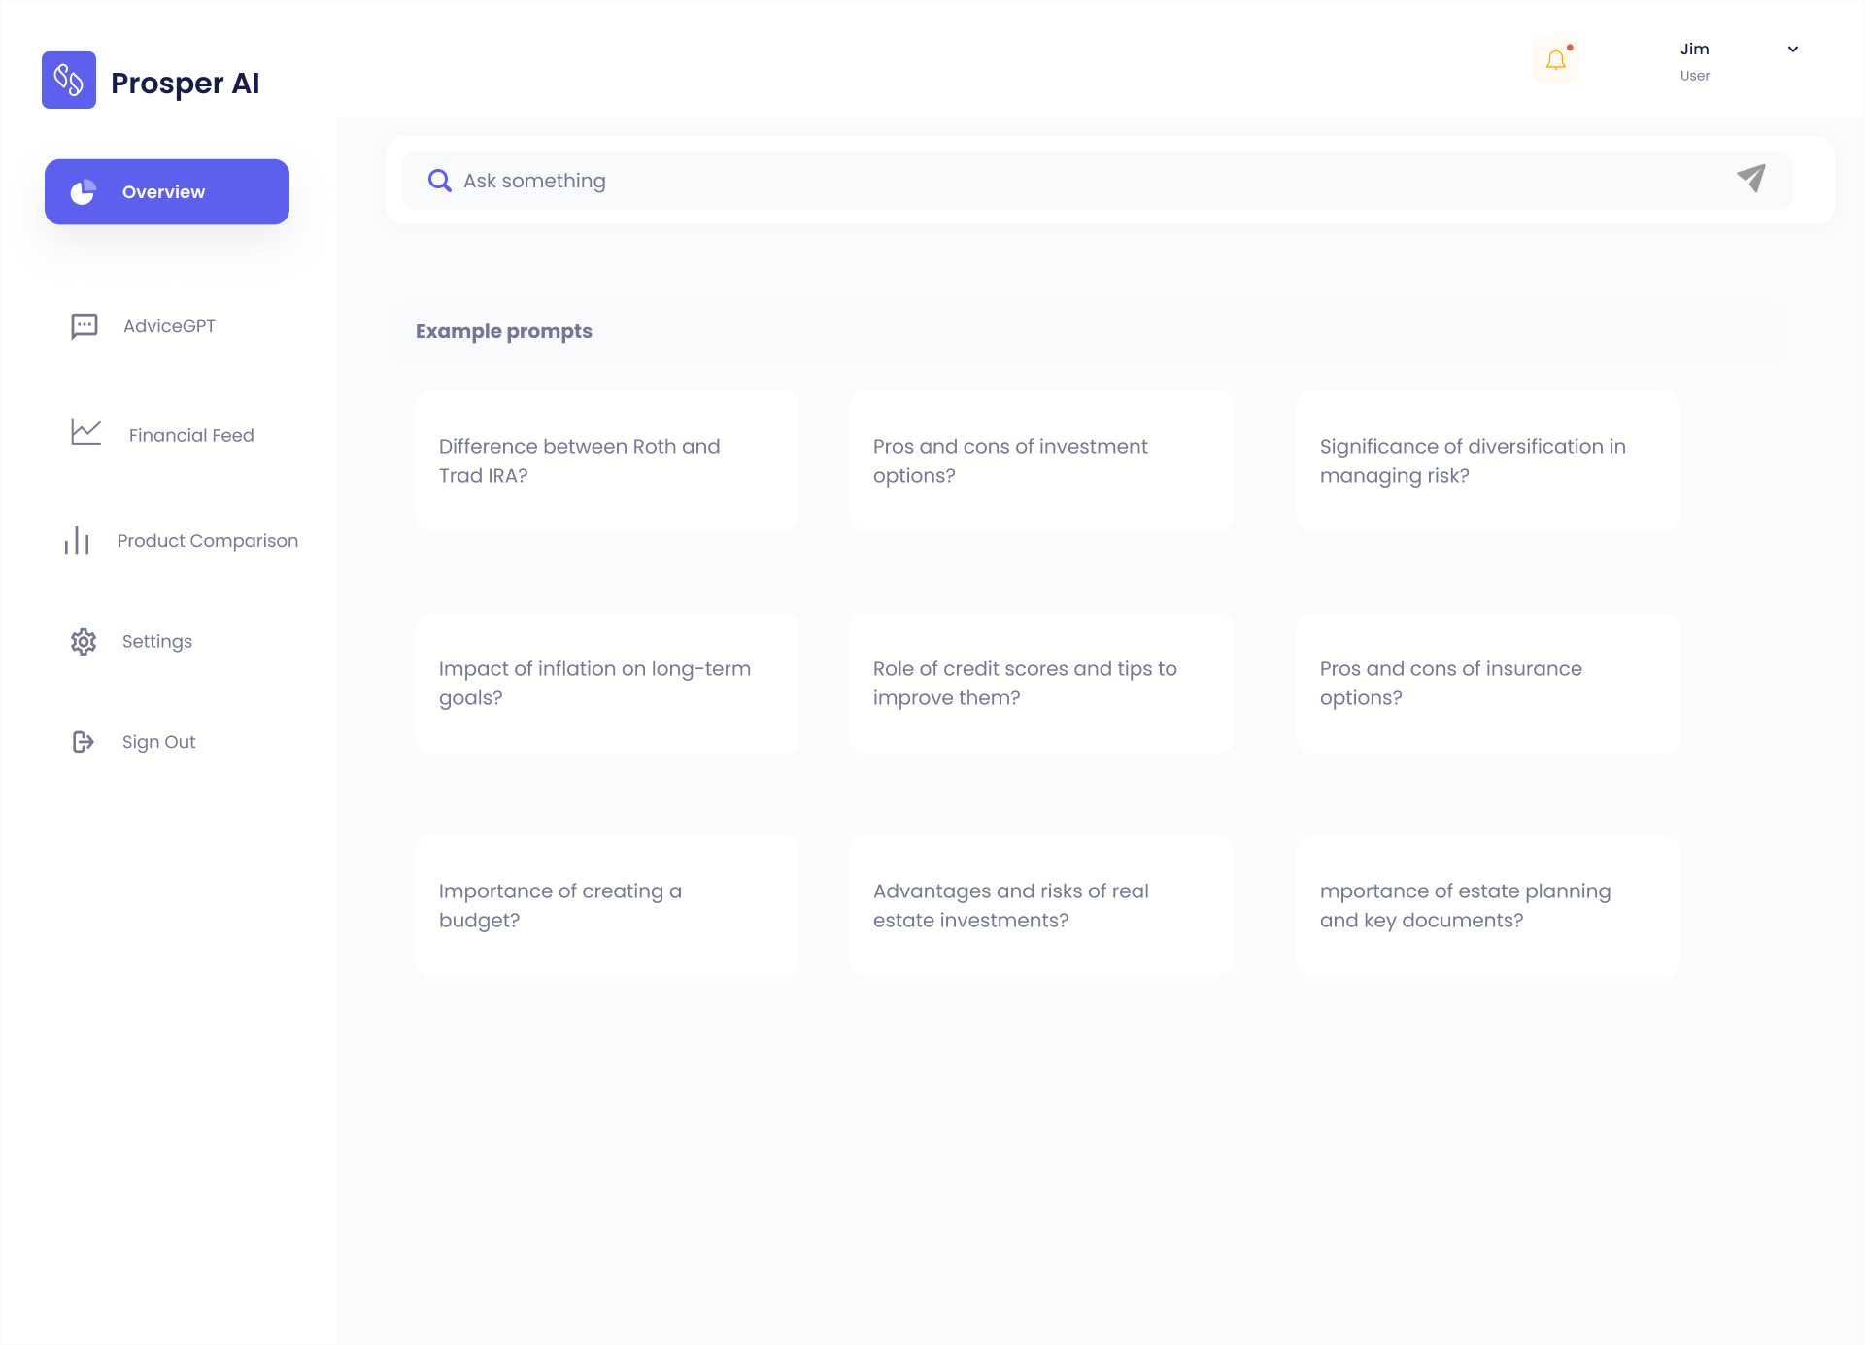Screen dimensions: 1865x1345
Task: Click the Prosper AI logo icon
Action: (68, 80)
